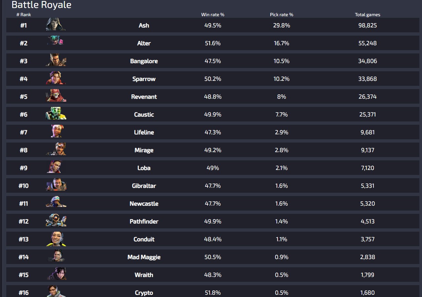Click Ash's character portrait icon
Viewport: 422px width, 297px height.
56,24
